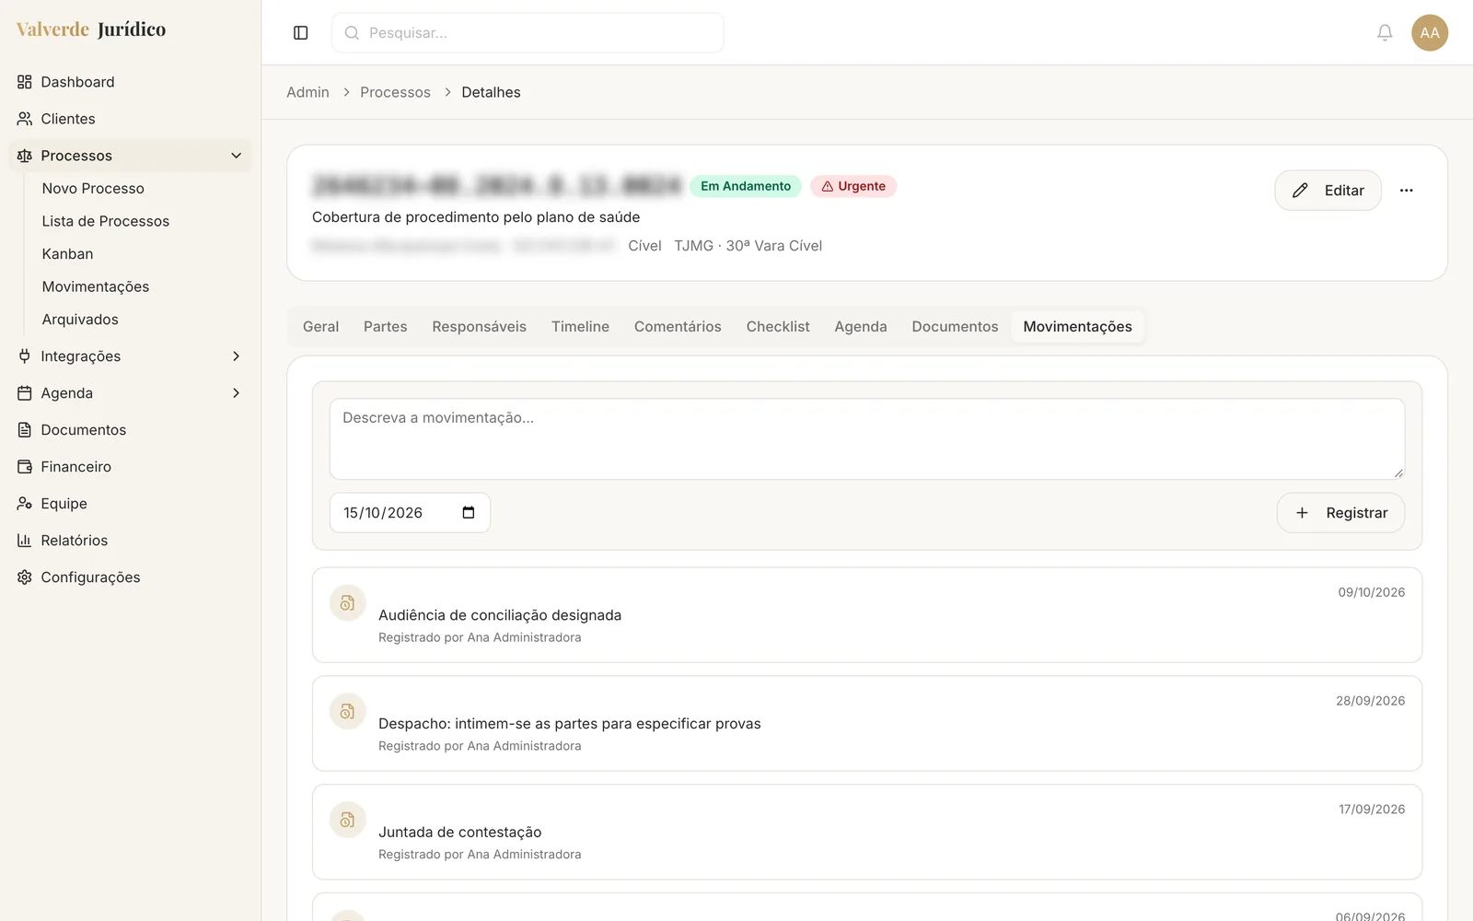This screenshot has height=921, width=1473.
Task: Click the Documentos file icon in sidebar
Action: click(x=25, y=430)
